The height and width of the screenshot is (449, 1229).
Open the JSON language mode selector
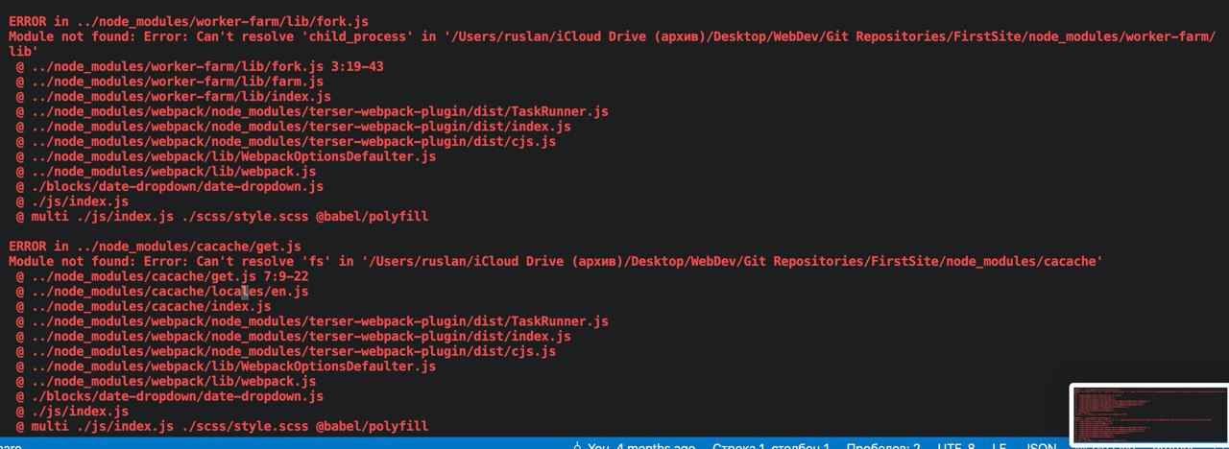[x=1042, y=445]
